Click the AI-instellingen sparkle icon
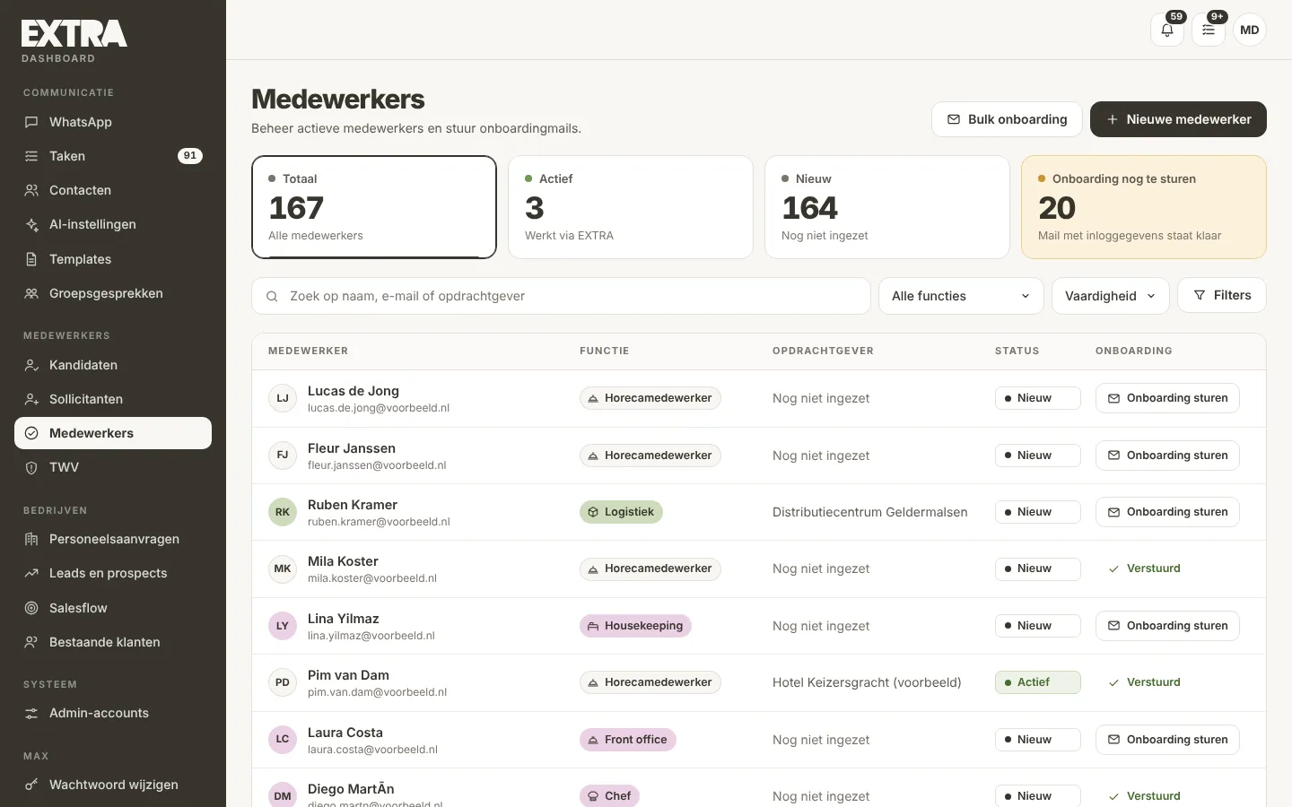Viewport: 1292px width, 807px height. click(31, 224)
